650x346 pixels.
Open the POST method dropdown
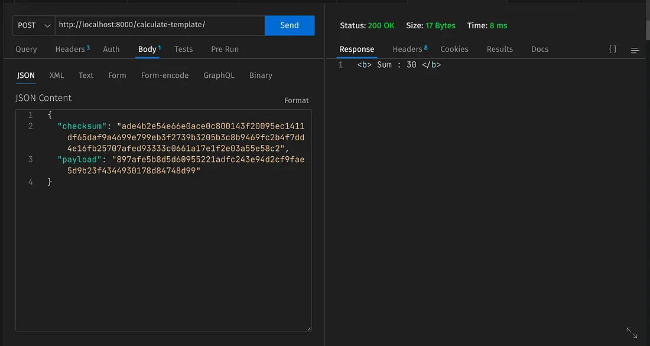(34, 25)
